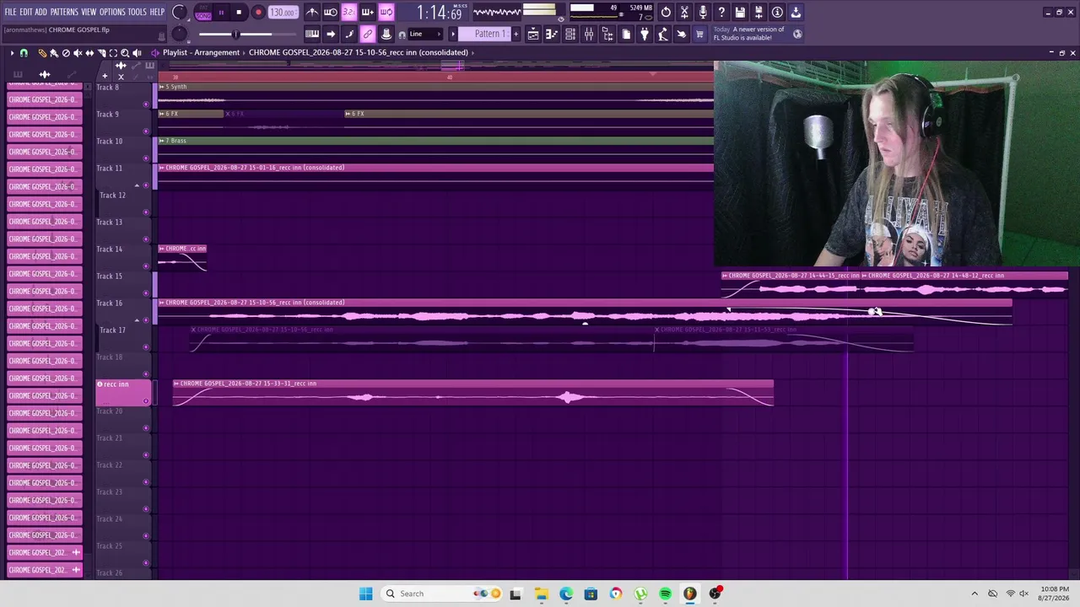
Task: Click the question mark help icon
Action: (721, 12)
